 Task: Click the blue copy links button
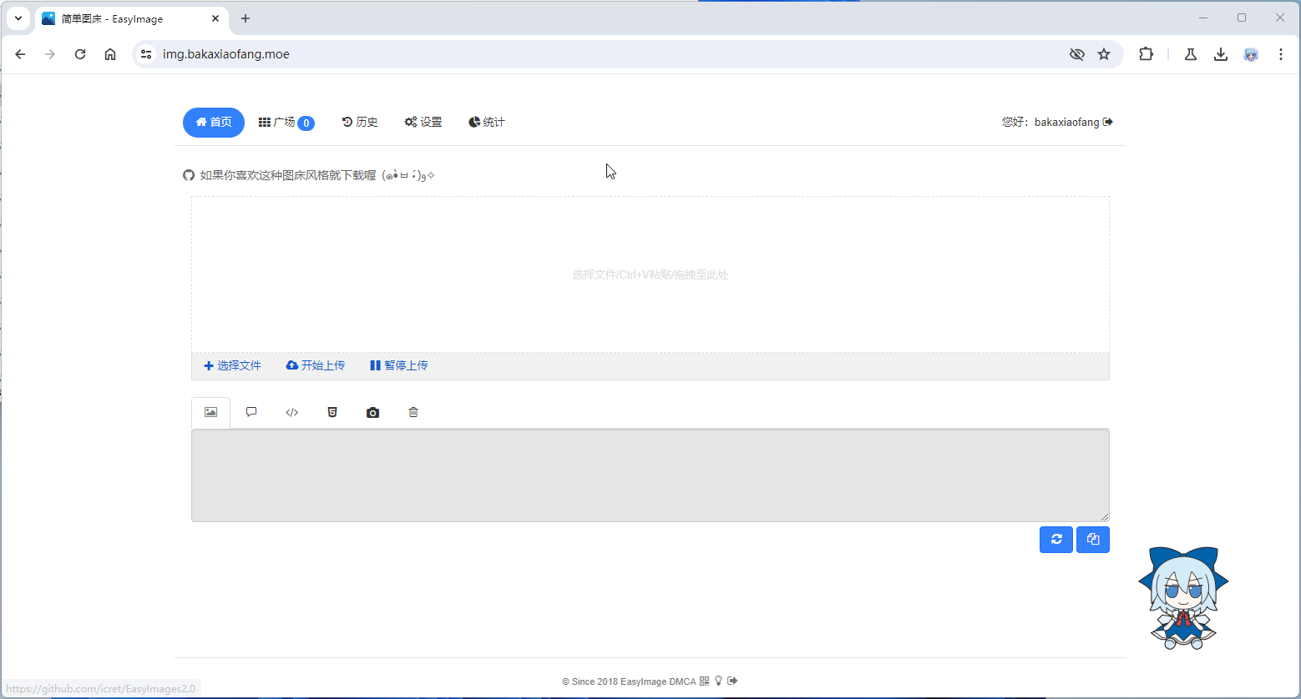(1092, 540)
